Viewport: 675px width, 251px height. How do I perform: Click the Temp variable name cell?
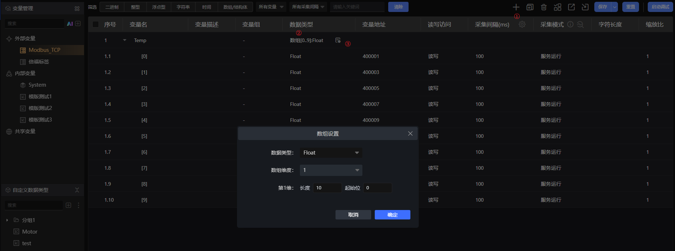[x=140, y=40]
